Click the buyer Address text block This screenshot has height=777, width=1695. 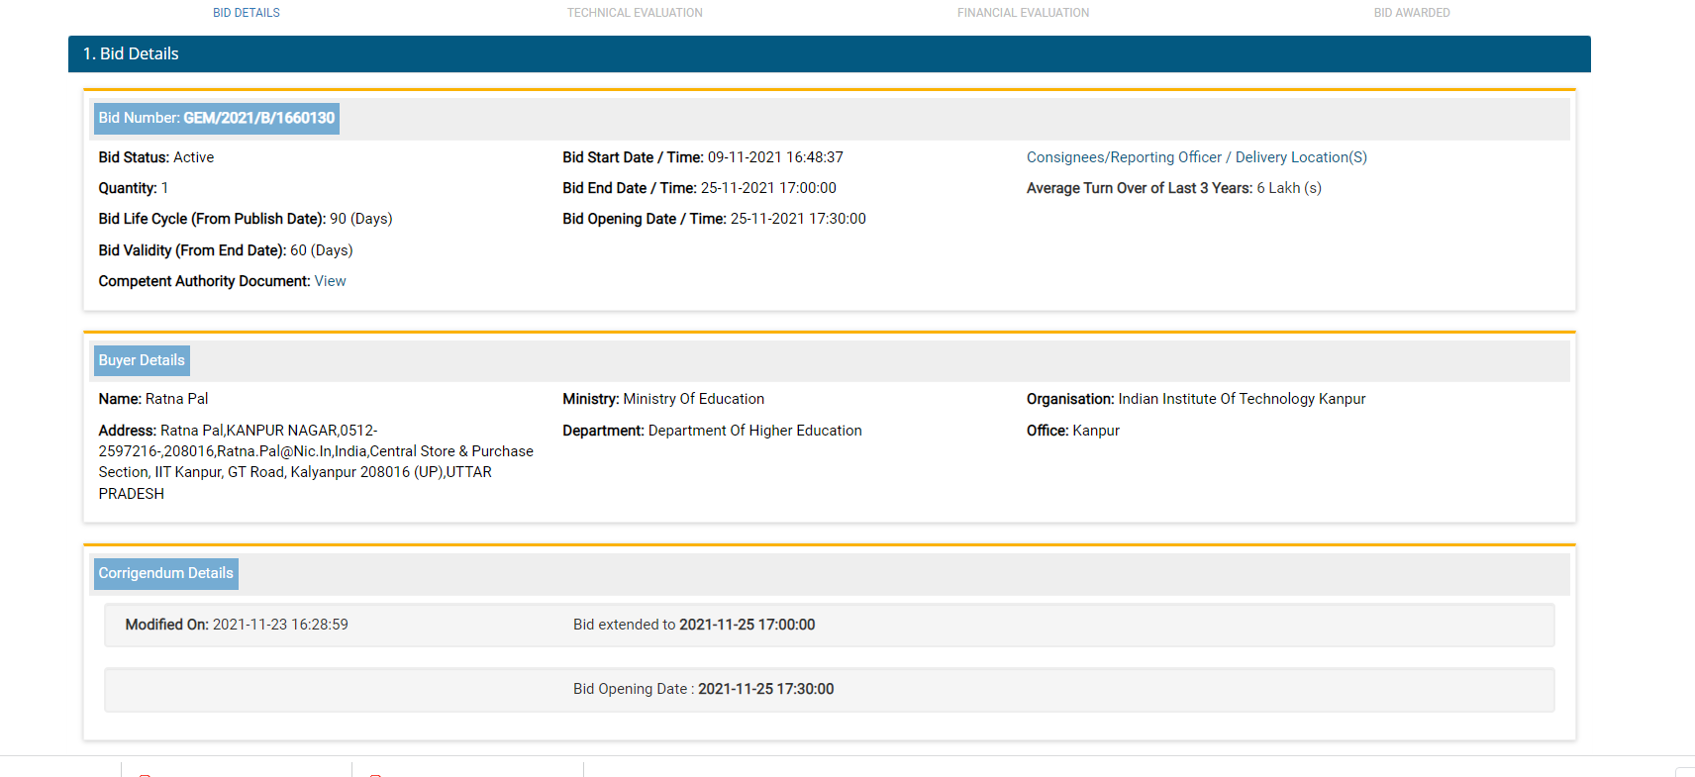315,462
